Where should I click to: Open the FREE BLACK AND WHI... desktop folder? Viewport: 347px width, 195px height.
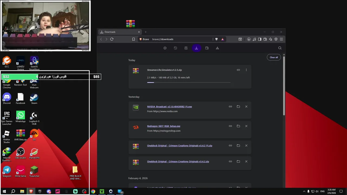75,173
